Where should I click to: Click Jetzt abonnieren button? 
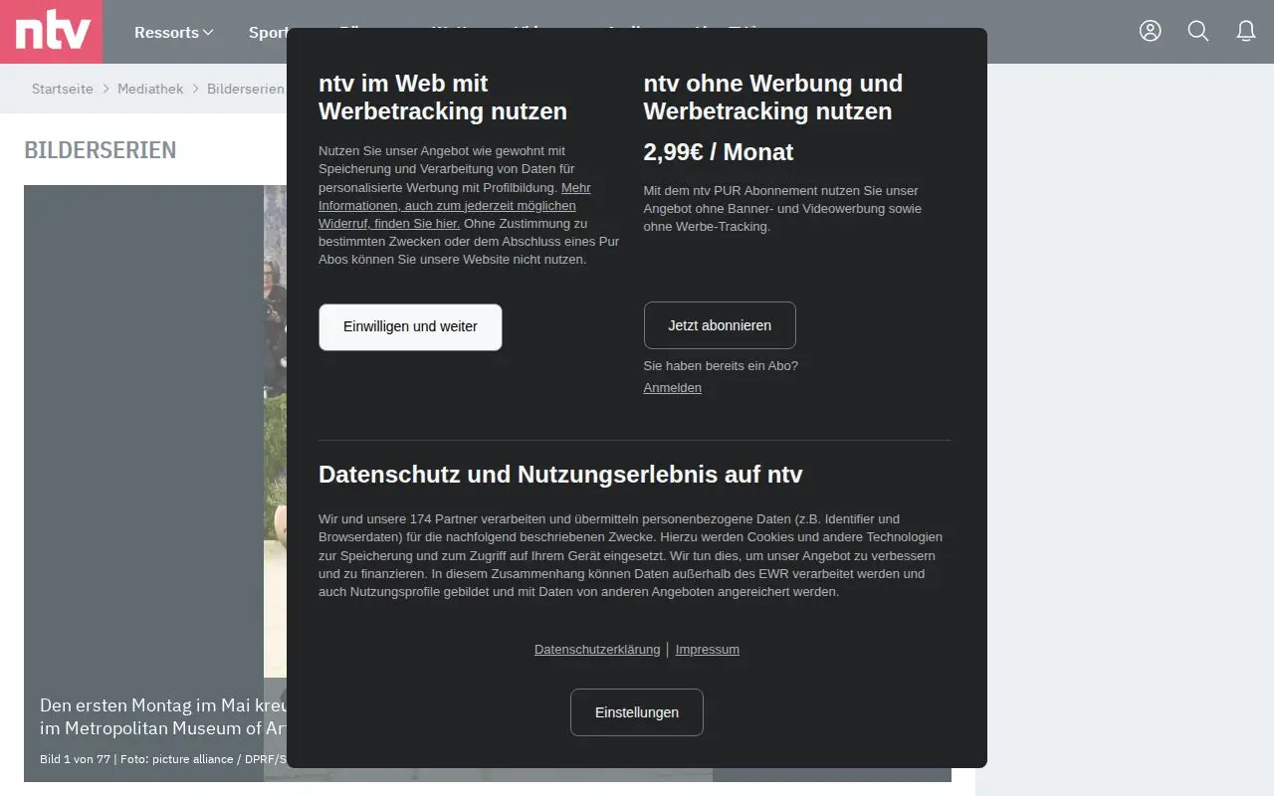(720, 325)
